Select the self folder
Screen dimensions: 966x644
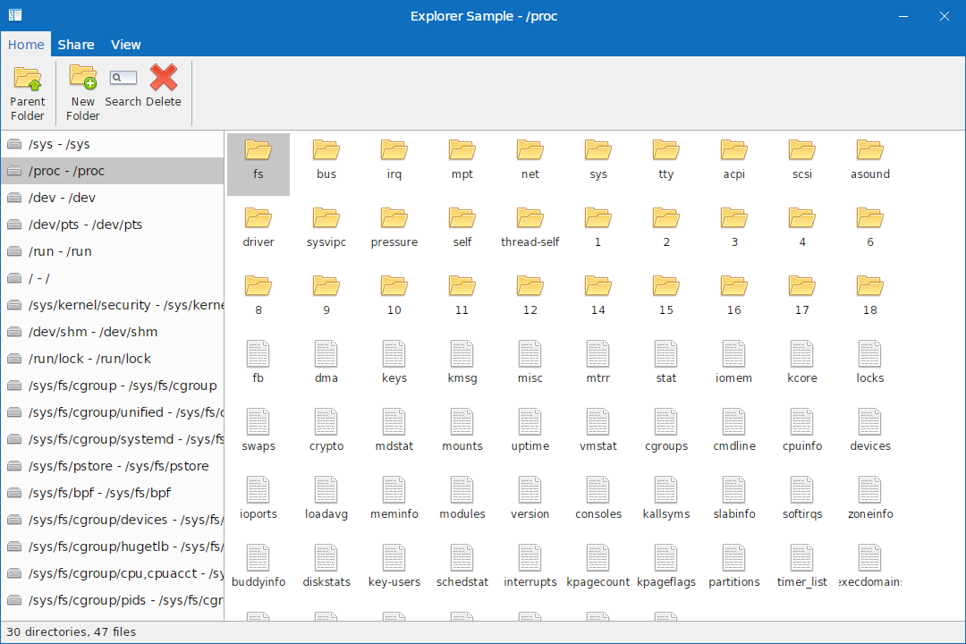(x=462, y=232)
